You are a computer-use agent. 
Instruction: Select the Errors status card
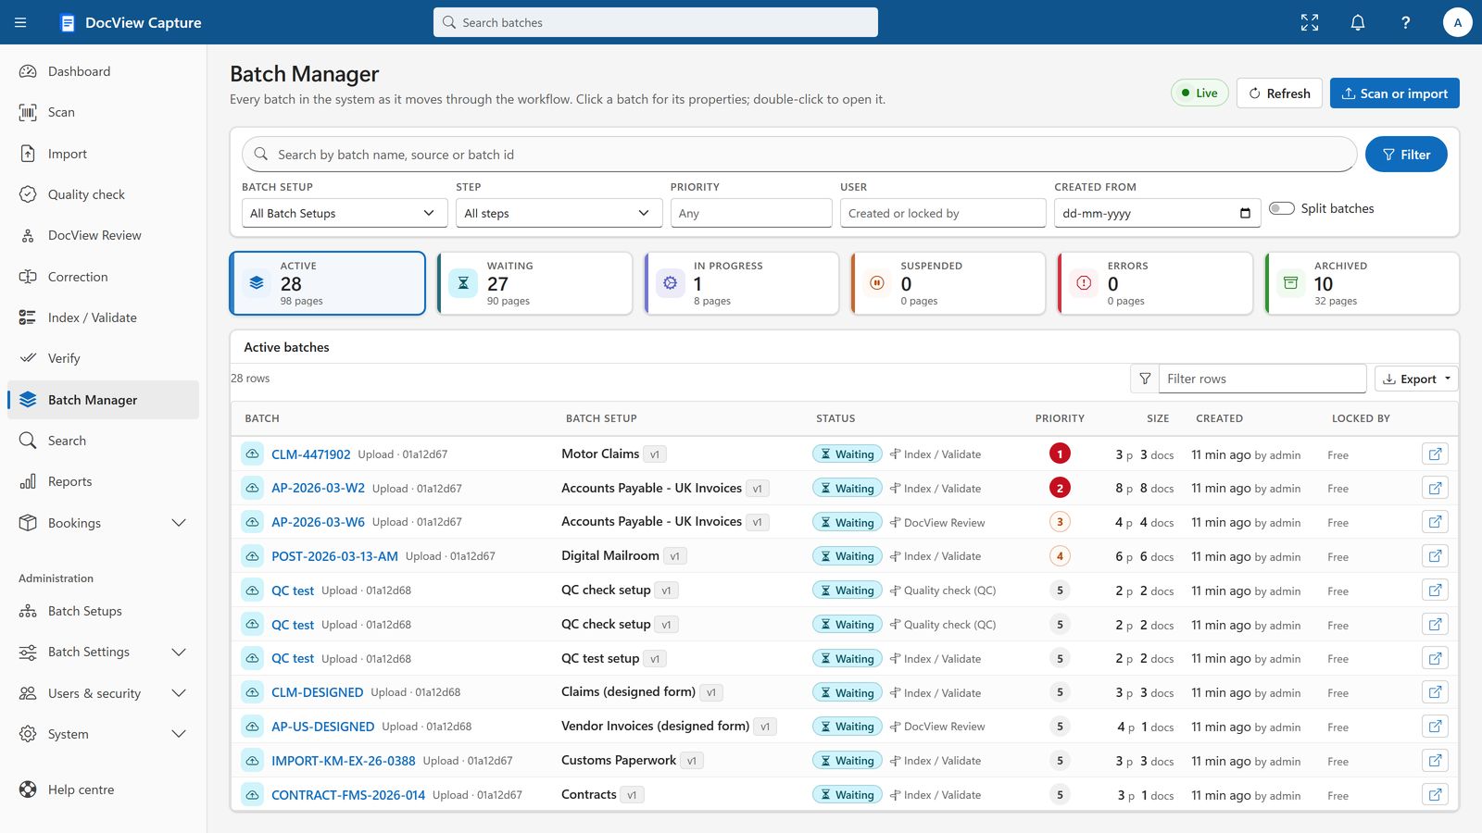(1155, 283)
